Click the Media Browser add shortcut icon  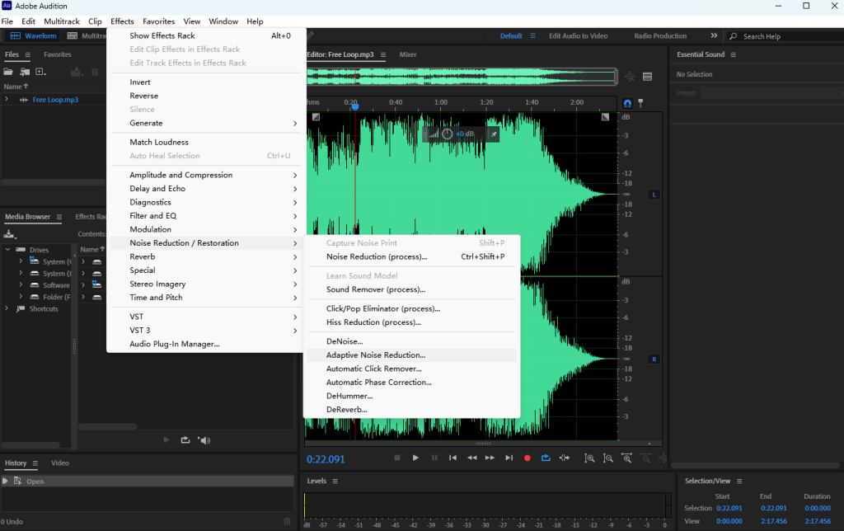pyautogui.click(x=10, y=233)
